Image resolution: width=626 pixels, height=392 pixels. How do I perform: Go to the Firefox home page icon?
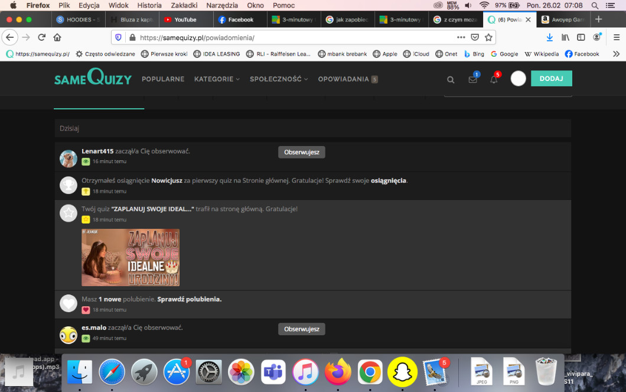57,37
